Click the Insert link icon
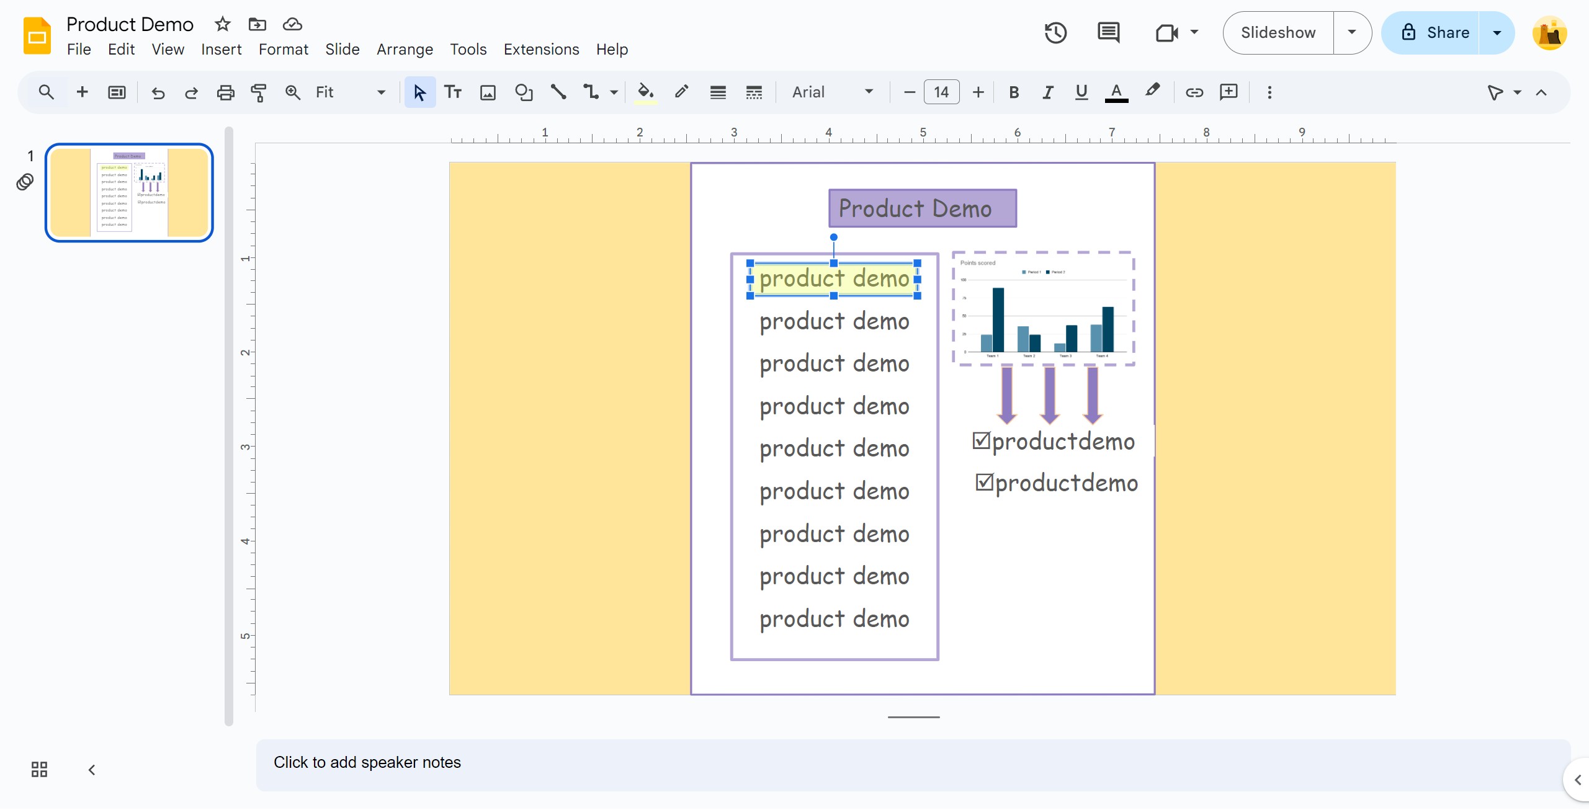Viewport: 1589px width, 810px height. [1194, 92]
